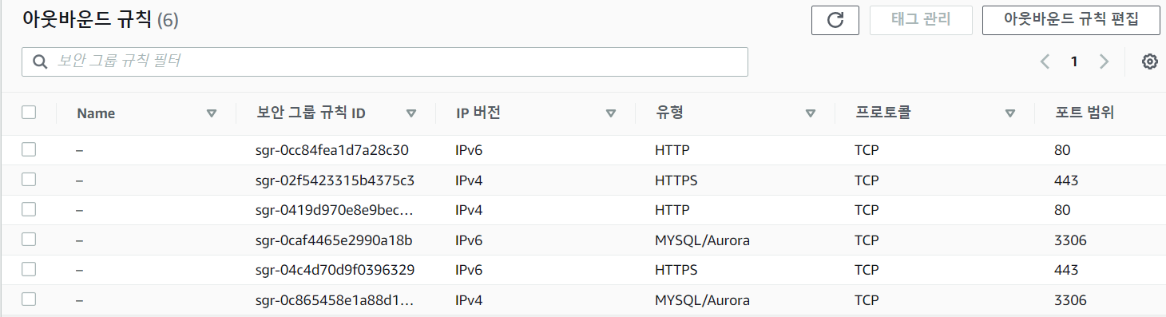1166x317 pixels.
Task: Check the row for sgr-0419d970e8e9bec
Action: pos(29,209)
